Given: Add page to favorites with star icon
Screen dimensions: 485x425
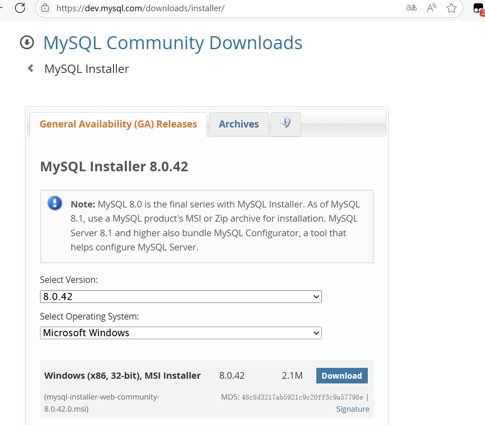Looking at the screenshot, I should tap(452, 8).
